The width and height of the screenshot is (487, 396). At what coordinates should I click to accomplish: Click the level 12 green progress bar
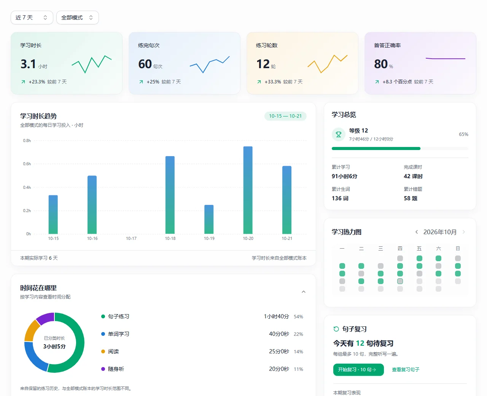(376, 148)
